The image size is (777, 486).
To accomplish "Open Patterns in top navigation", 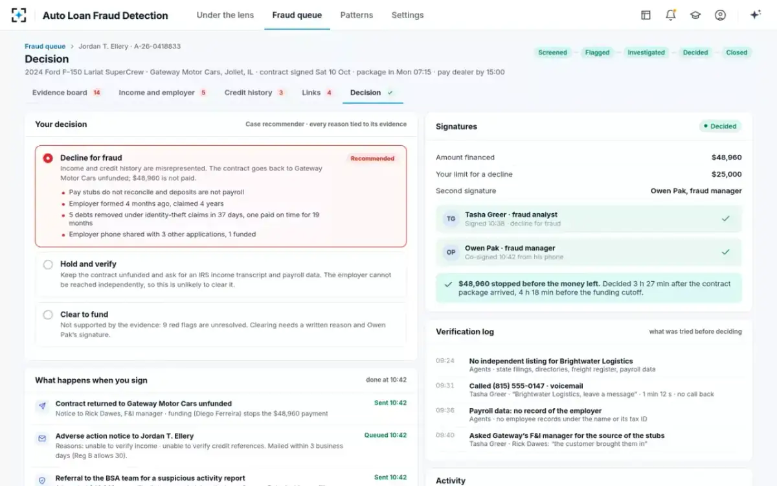I will 357,15.
